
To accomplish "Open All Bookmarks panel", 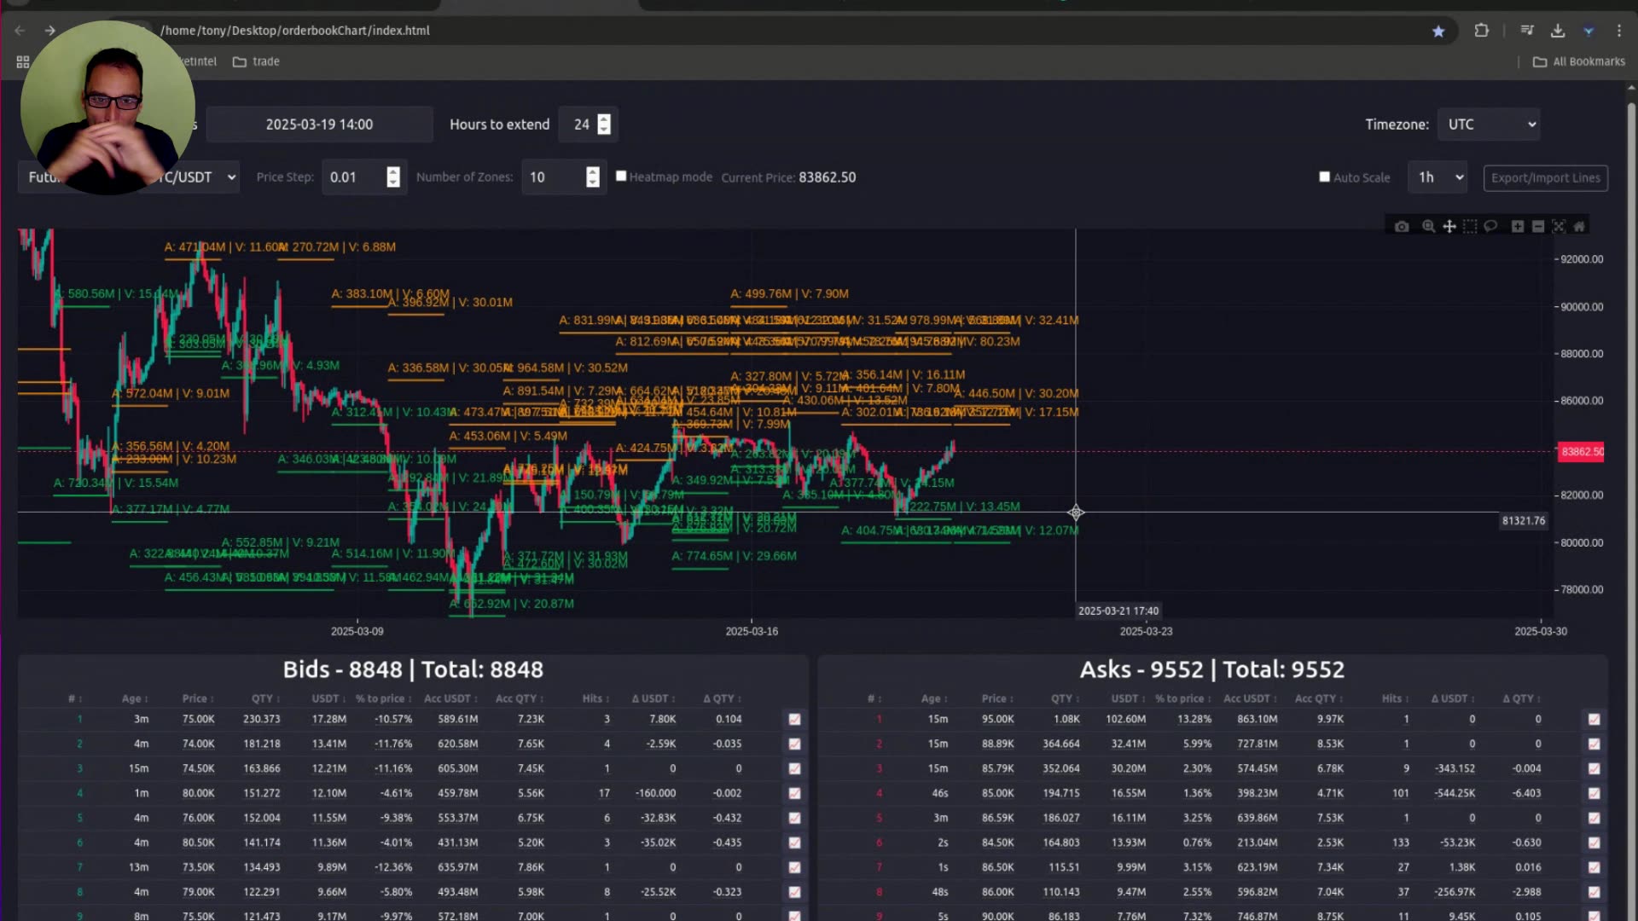I will 1577,61.
